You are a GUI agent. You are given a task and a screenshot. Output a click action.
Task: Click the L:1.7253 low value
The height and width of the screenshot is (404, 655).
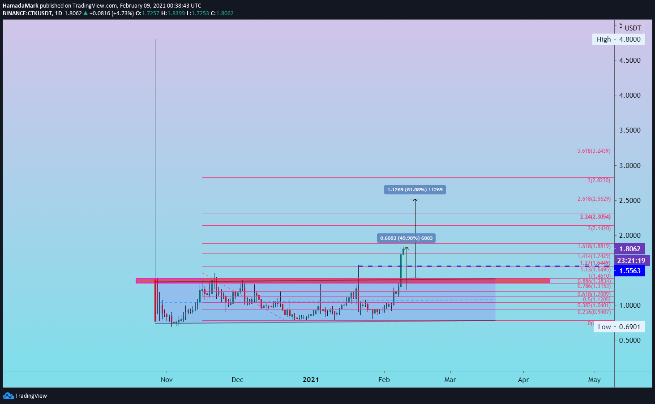(198, 13)
